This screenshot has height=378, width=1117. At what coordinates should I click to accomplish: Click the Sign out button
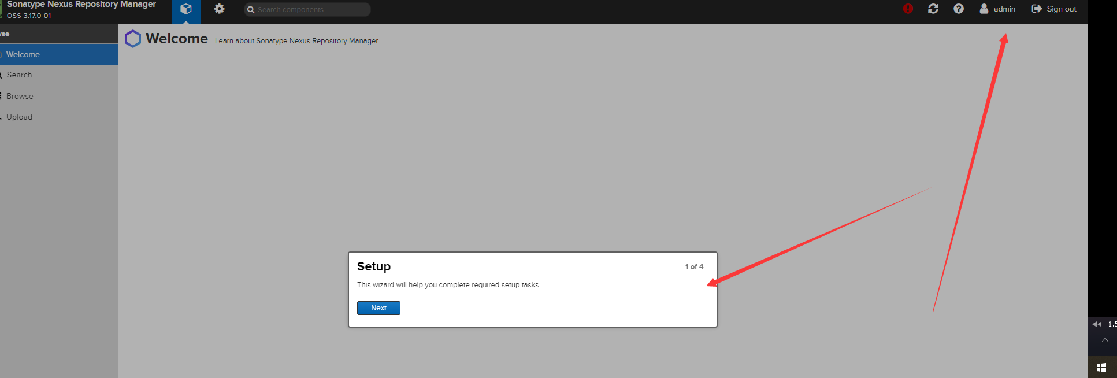pos(1054,9)
